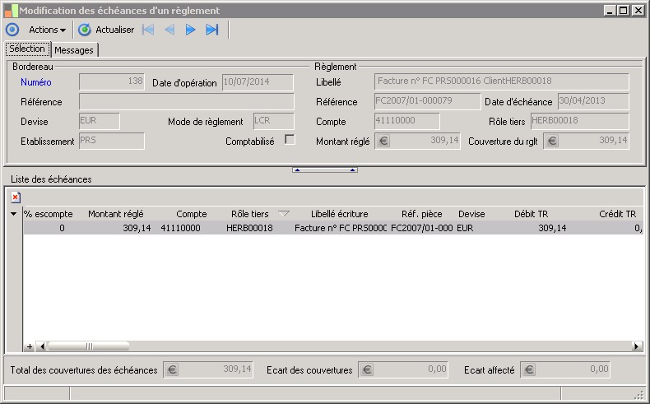Switch to the Messages tab
Viewport: 650px width, 404px height.
pos(75,50)
